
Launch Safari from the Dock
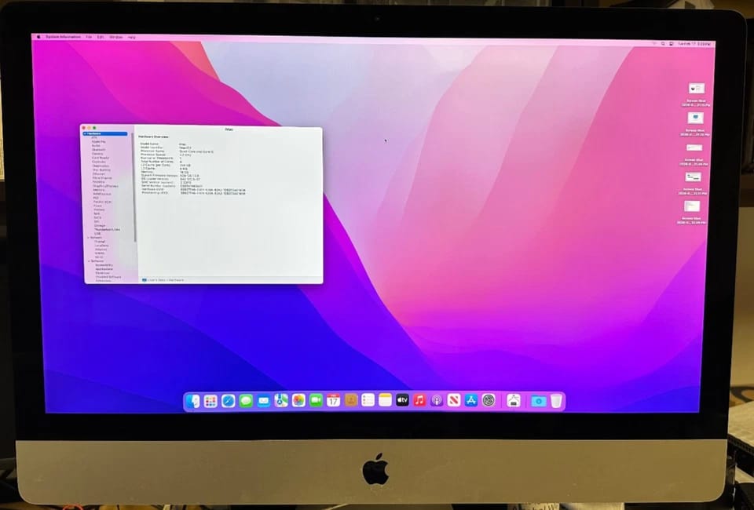point(228,401)
